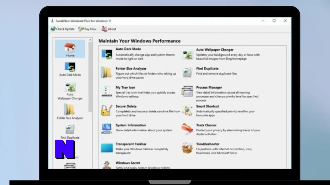Click "Maintain Your Windows Performance" heading
The height and width of the screenshot is (185, 330).
140,41
